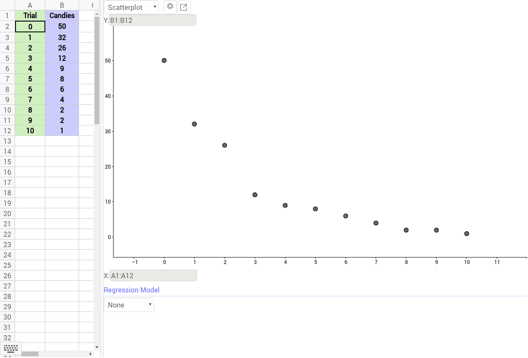Viewport: 528px width, 358px height.
Task: Click the spreadsheet scroll down arrow
Action: coord(97,347)
